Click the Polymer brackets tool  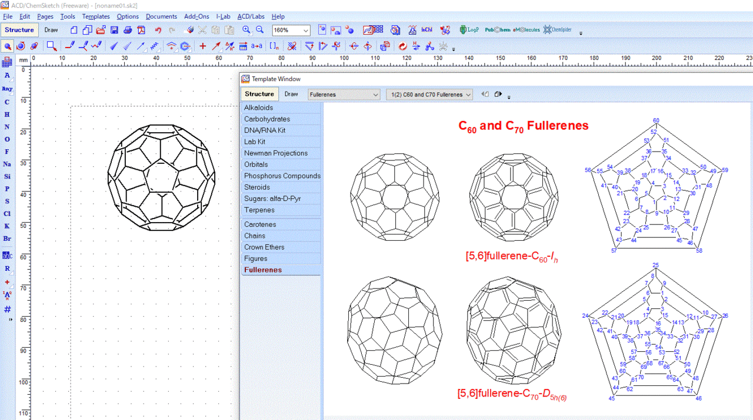tap(274, 46)
